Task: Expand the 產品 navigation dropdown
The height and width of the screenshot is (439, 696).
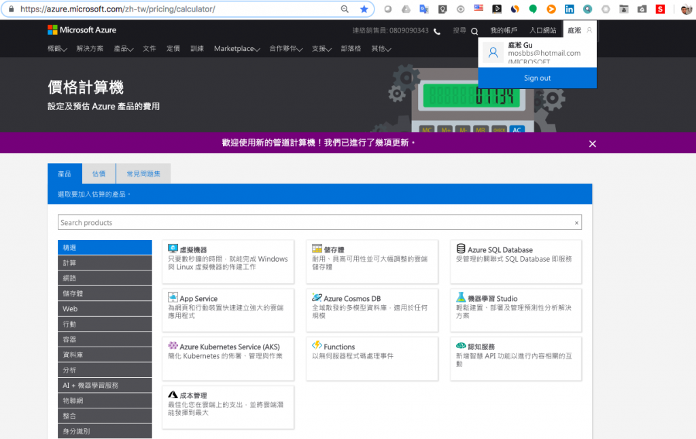Action: click(124, 49)
